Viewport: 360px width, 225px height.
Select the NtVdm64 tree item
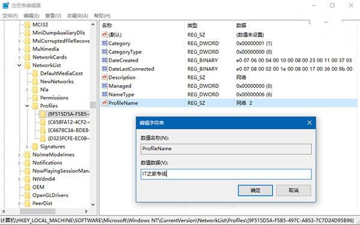point(44,179)
